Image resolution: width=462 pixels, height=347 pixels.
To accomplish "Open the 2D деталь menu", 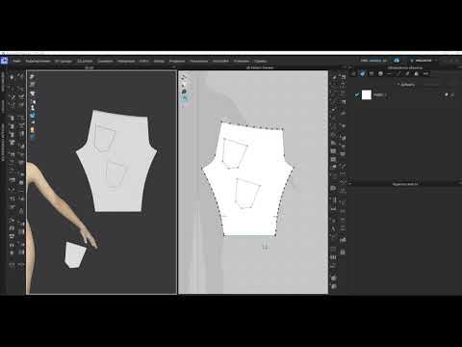I will [x=85, y=61].
